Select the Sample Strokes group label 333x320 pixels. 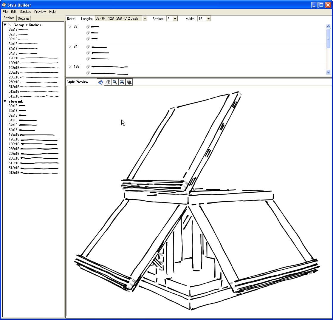tap(27, 25)
